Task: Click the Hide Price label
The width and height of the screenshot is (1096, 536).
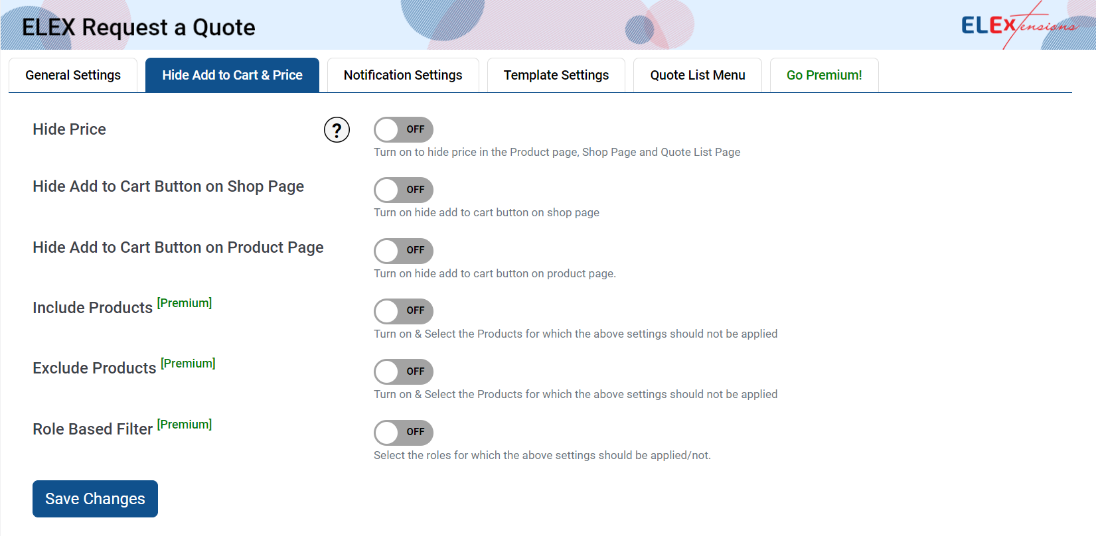Action: [70, 129]
